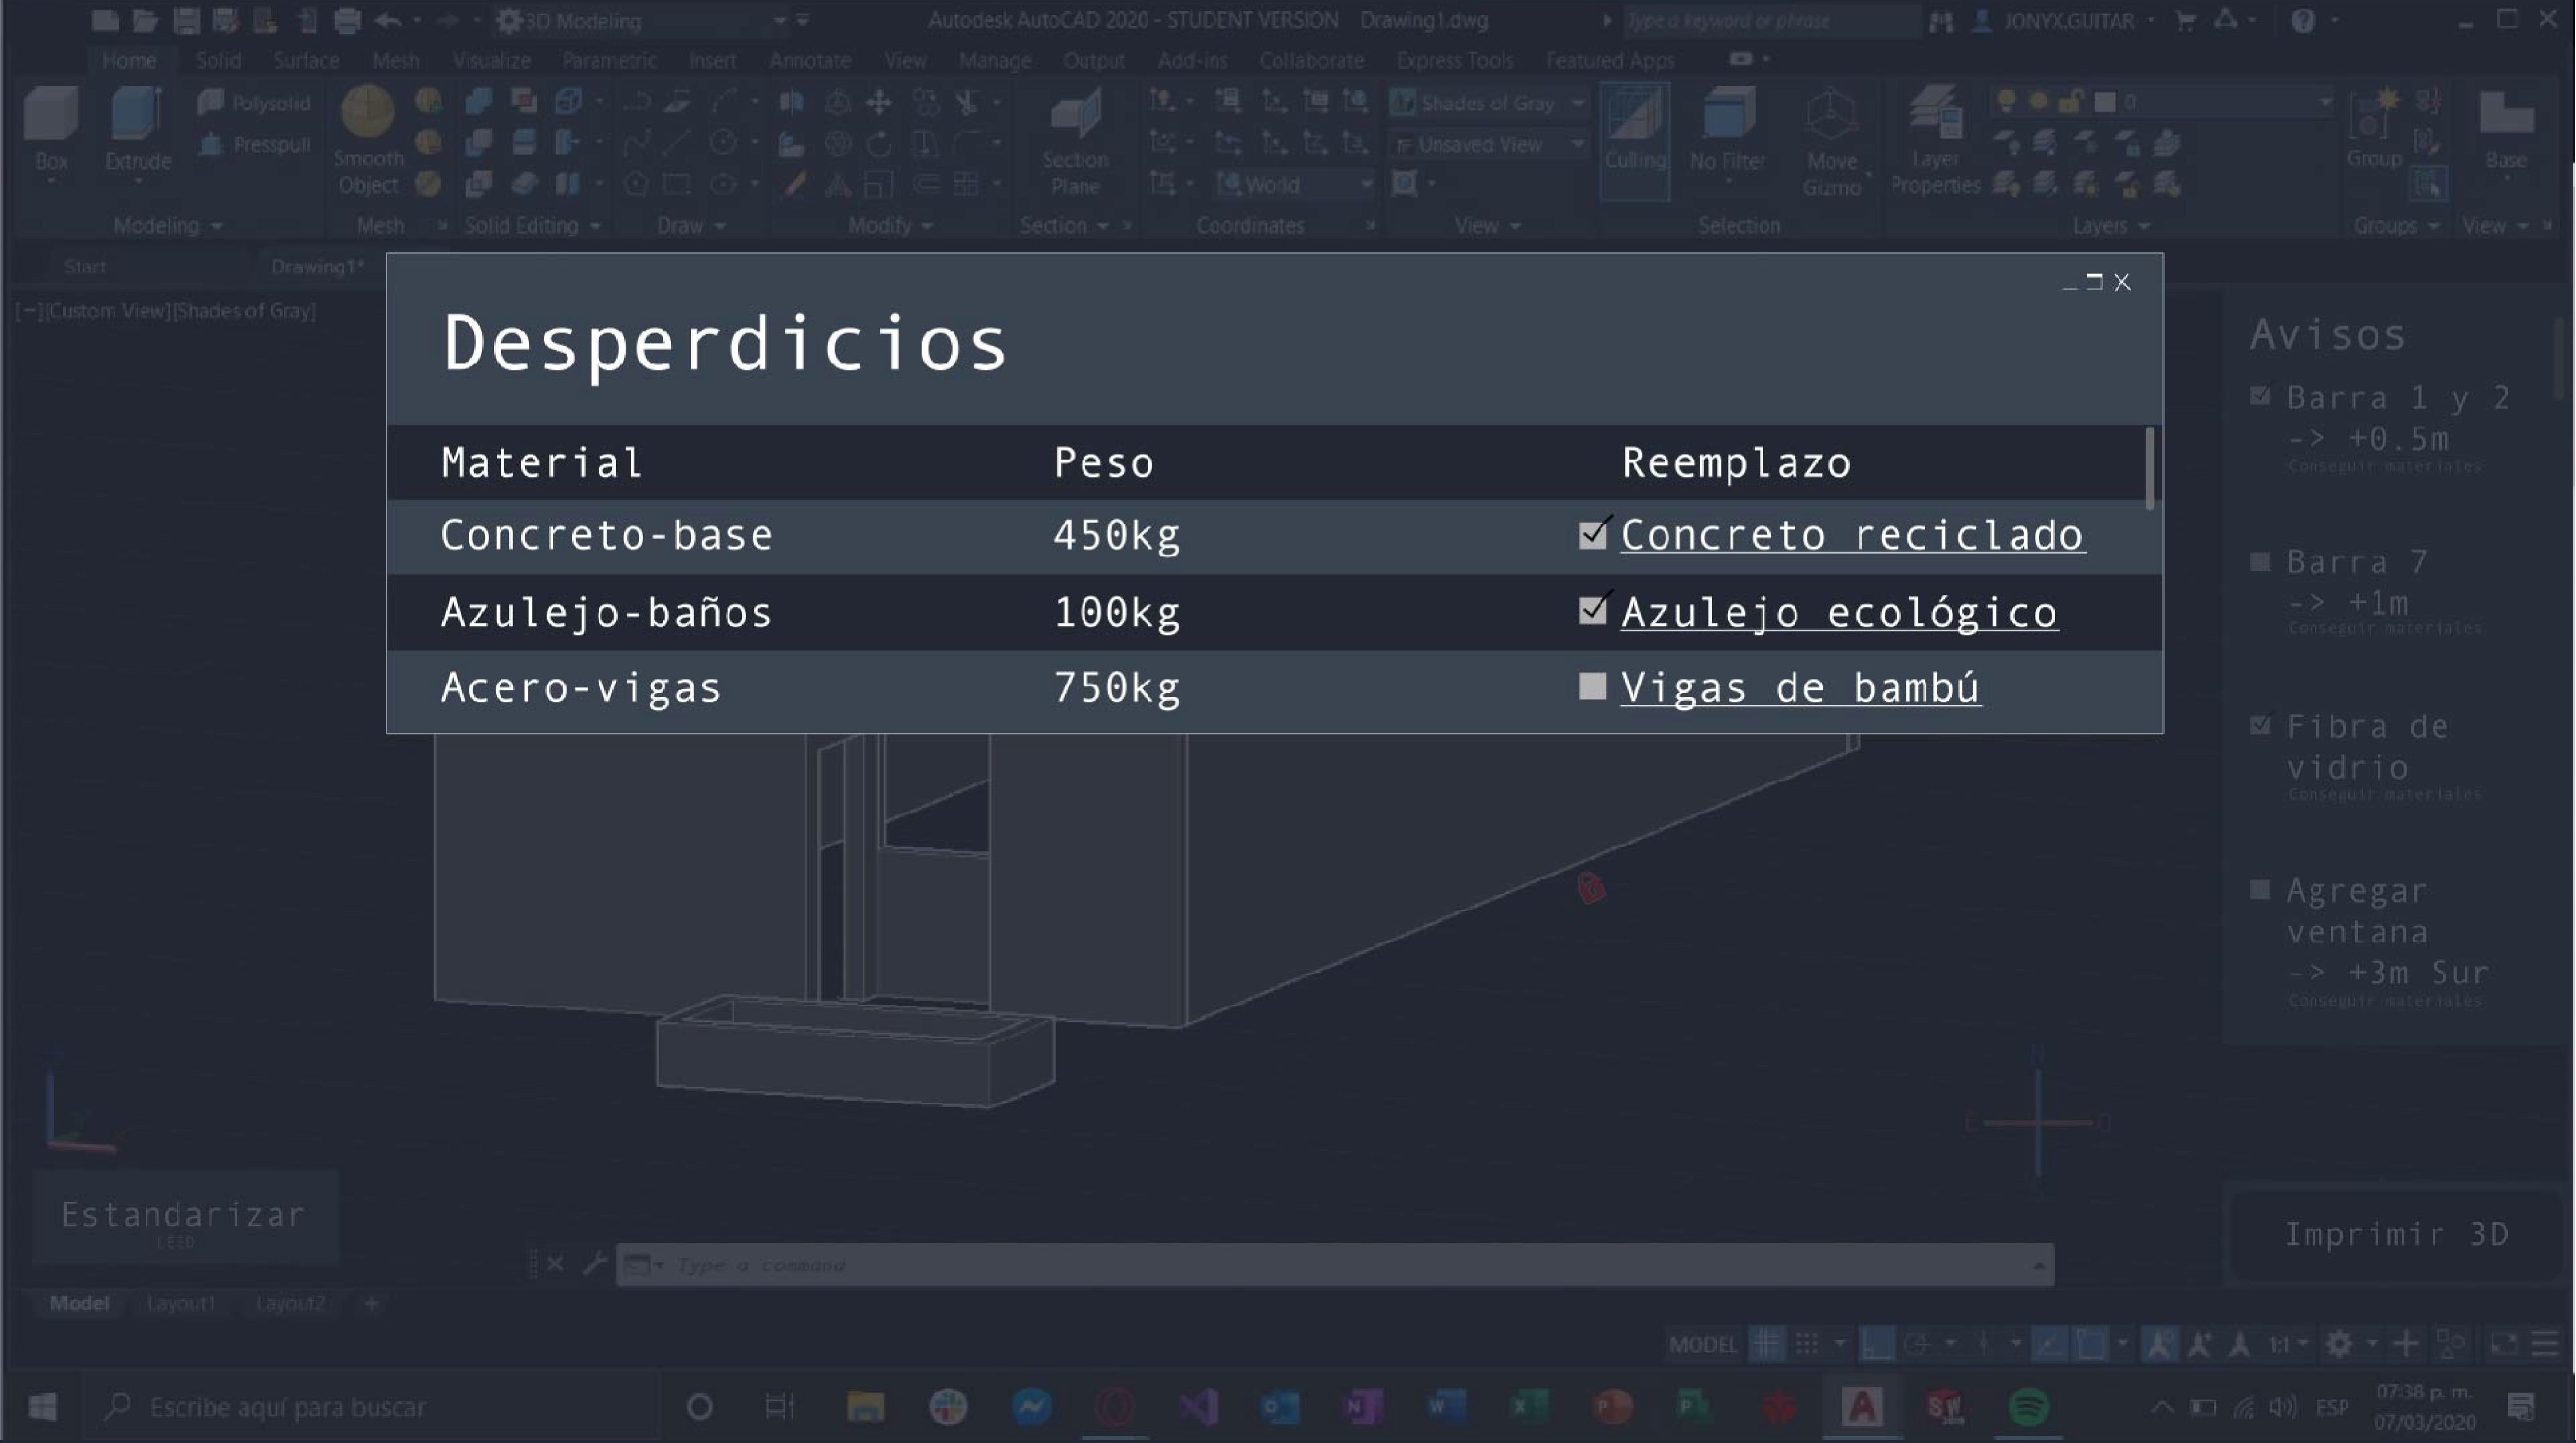
Task: Open Visual Studio from the taskbar
Action: click(x=1197, y=1407)
